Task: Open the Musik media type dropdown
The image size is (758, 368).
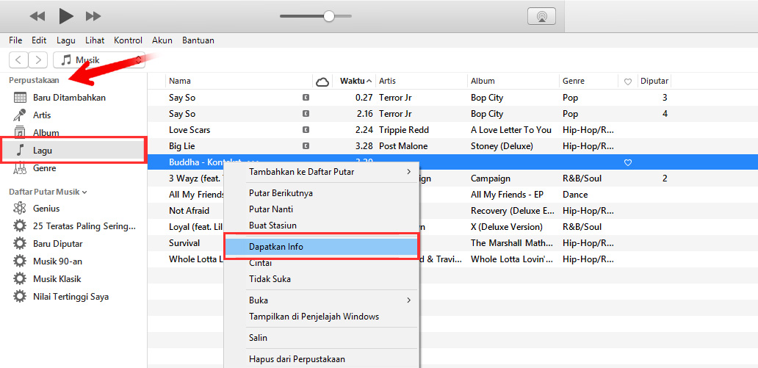Action: (x=99, y=60)
